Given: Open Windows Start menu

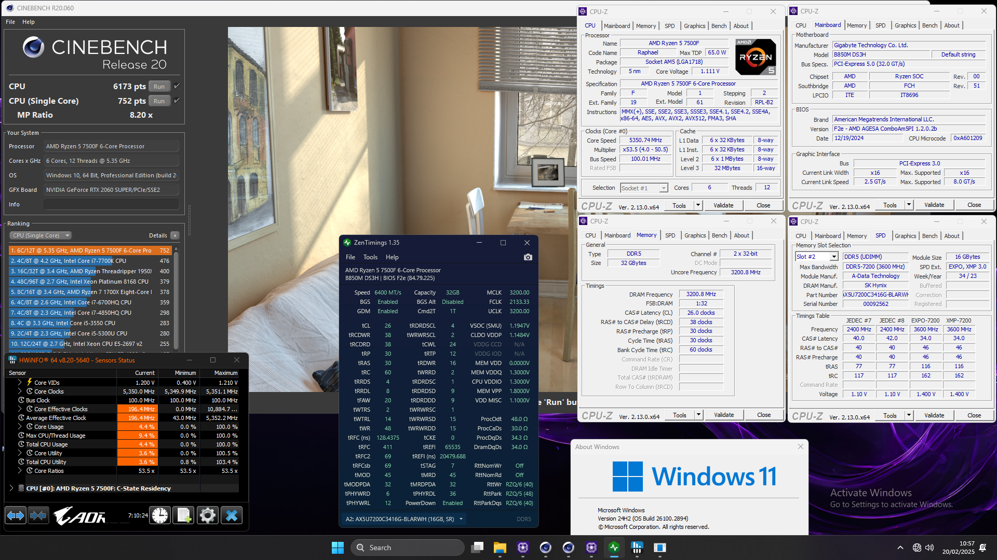Looking at the screenshot, I should pyautogui.click(x=338, y=548).
